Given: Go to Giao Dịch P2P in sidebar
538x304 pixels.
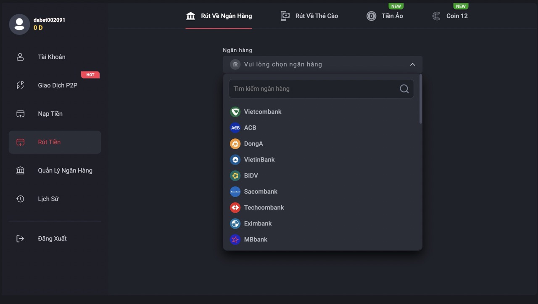Looking at the screenshot, I should pos(57,85).
